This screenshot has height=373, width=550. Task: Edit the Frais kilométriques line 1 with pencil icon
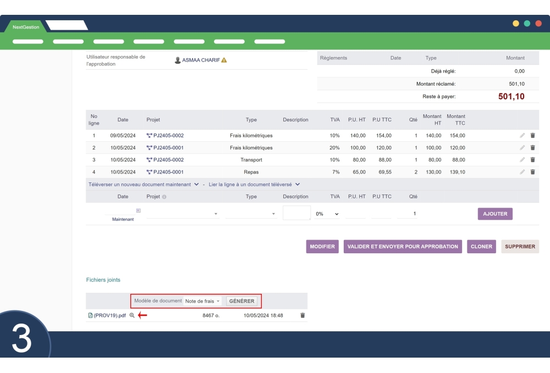(522, 135)
